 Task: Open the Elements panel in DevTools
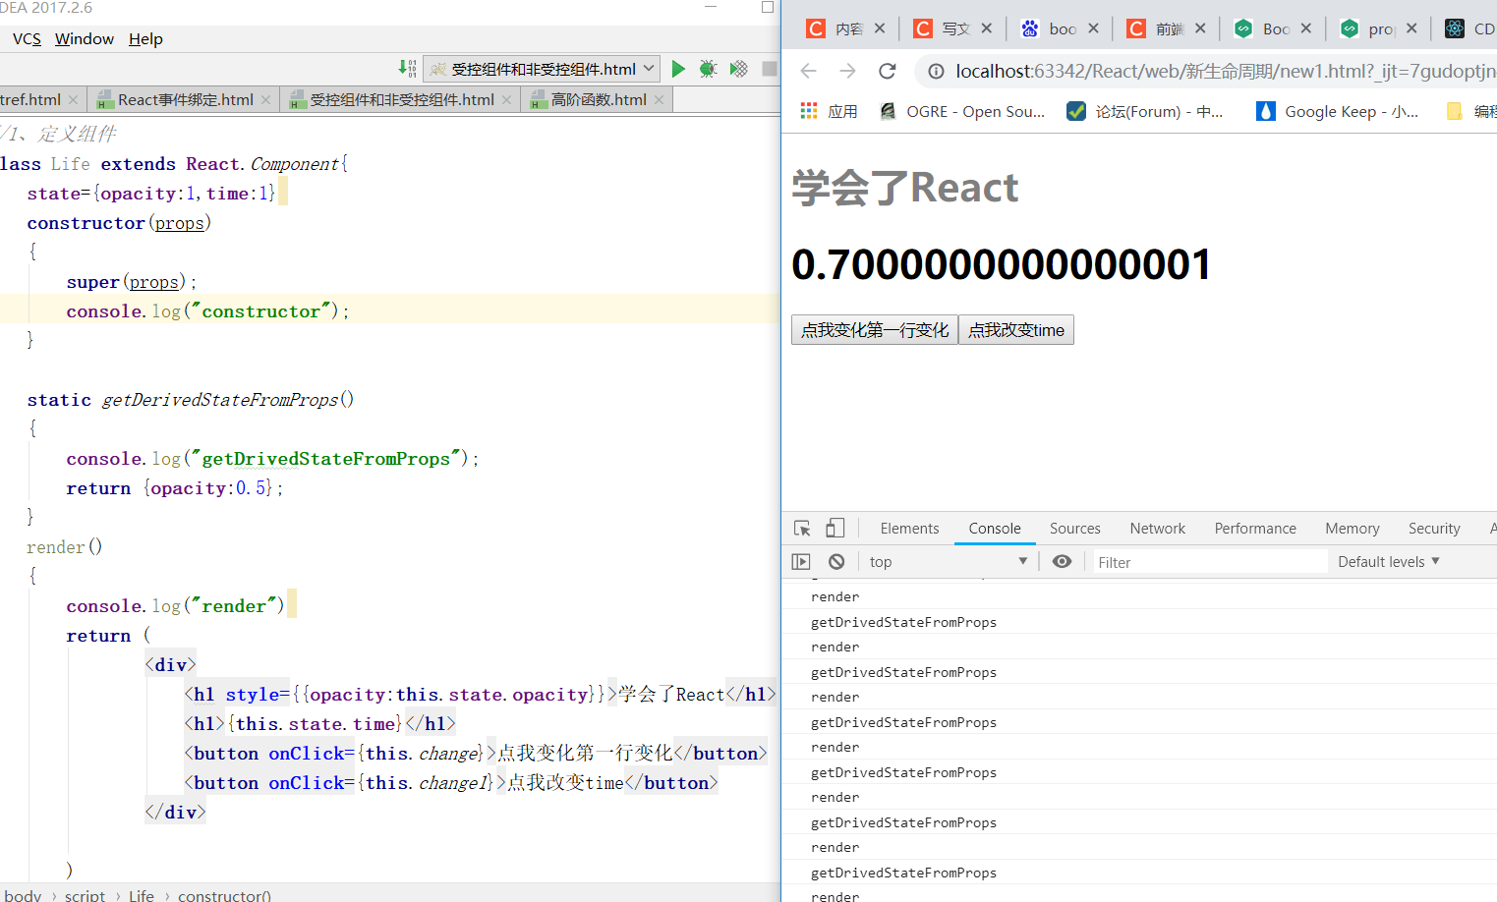tap(909, 529)
